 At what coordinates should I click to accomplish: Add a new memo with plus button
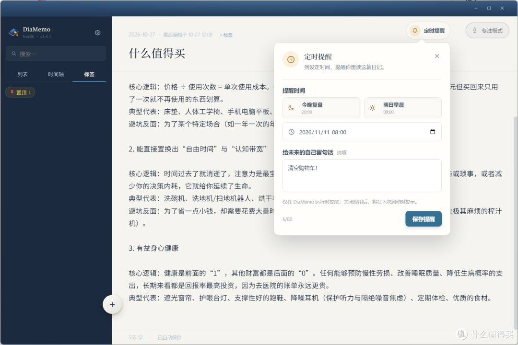(112, 304)
